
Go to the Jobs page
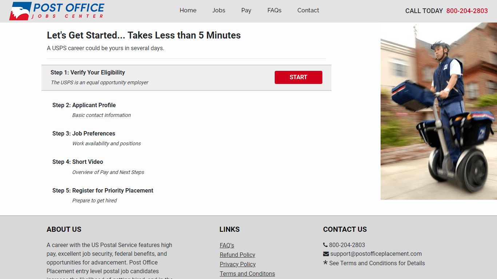point(219,11)
